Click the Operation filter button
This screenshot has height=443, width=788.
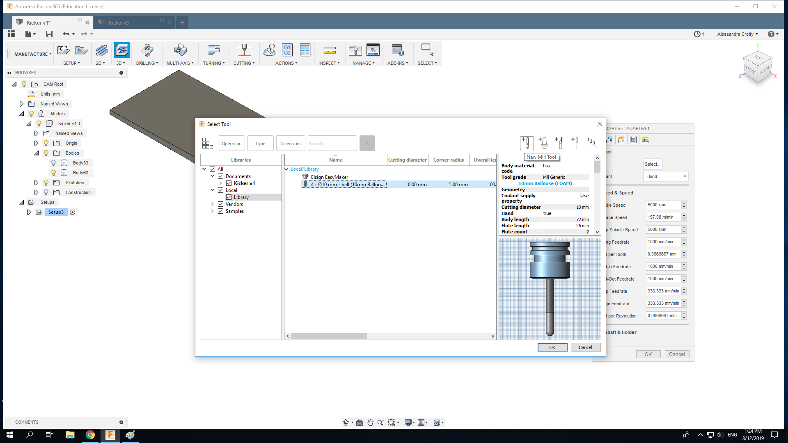click(x=231, y=143)
